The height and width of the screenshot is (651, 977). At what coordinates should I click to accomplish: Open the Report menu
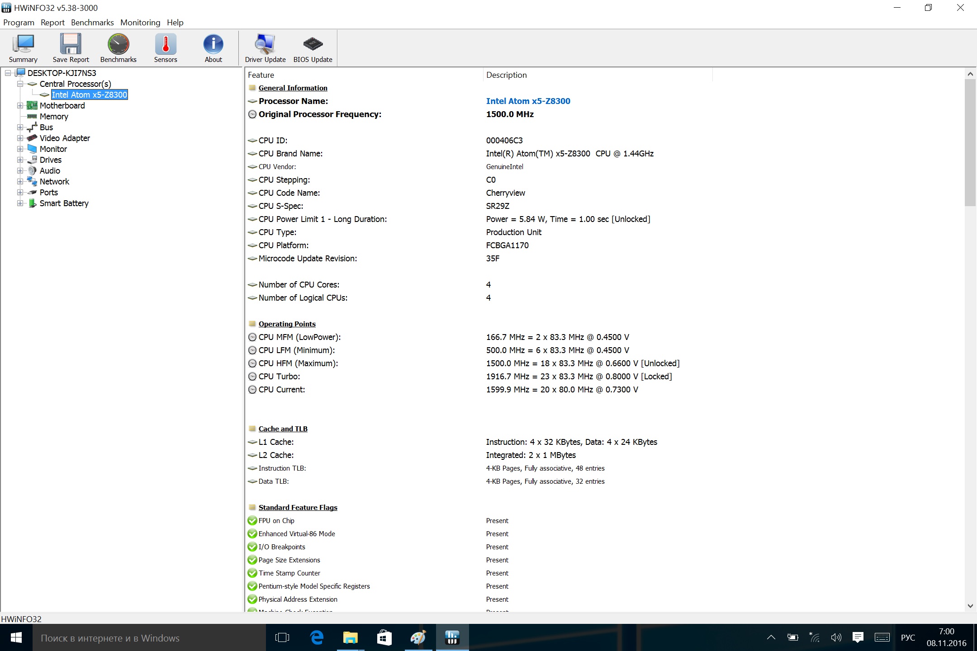click(52, 22)
